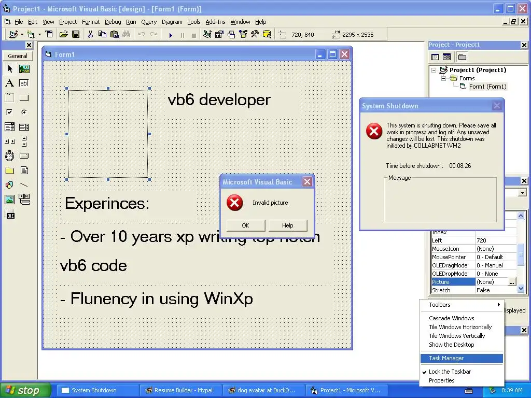Select the VScrollBar control tool

click(24, 141)
